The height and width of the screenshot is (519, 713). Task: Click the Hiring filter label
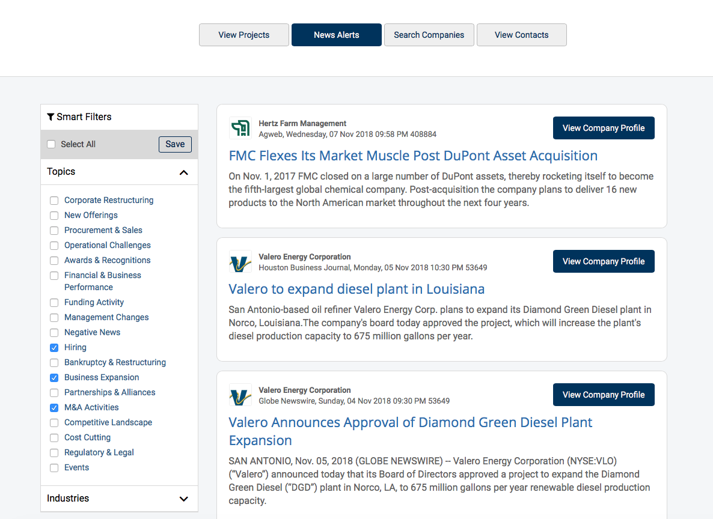tap(75, 347)
